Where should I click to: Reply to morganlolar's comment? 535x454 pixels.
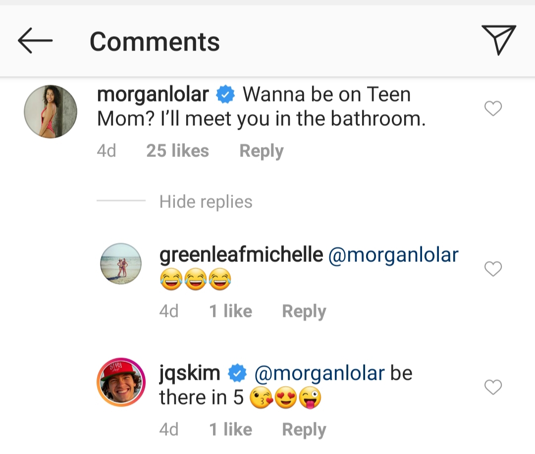[261, 151]
